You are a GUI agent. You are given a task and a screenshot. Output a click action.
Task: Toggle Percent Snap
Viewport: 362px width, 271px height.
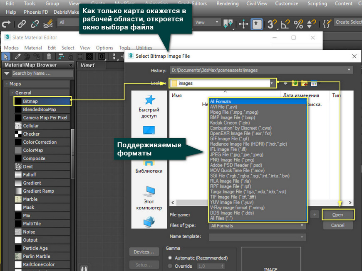(x=298, y=24)
